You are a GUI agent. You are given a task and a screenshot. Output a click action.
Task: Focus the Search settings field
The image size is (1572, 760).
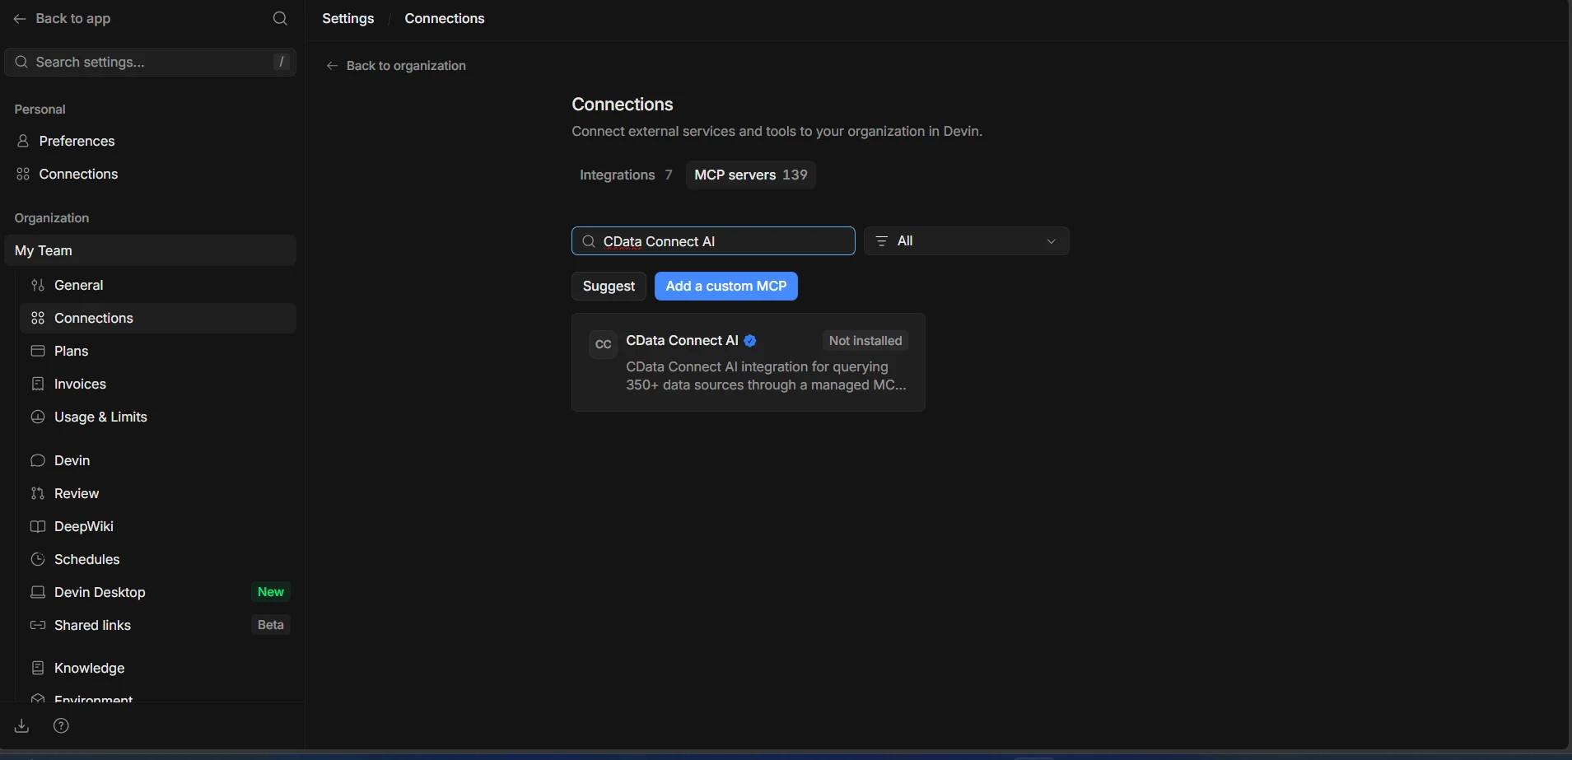[150, 62]
